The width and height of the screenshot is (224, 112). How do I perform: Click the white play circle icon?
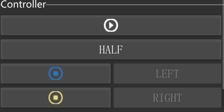coord(111,25)
